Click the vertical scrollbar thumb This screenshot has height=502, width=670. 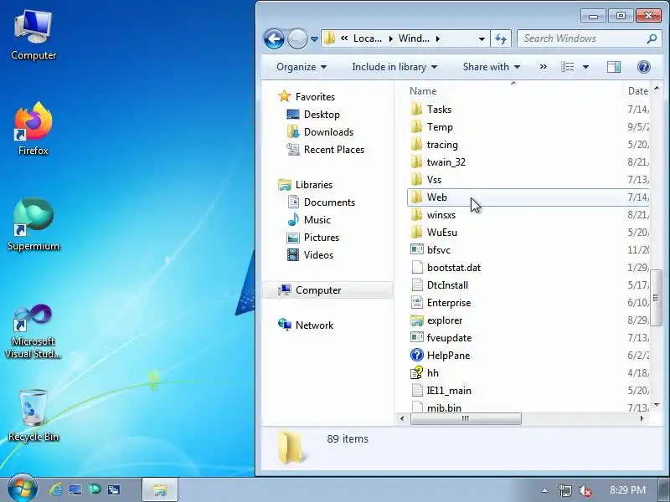pyautogui.click(x=656, y=298)
